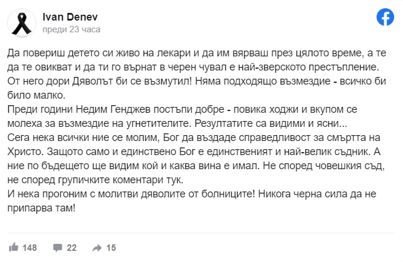View the 148 likes count
Image resolution: width=403 pixels, height=262 pixels.
[29, 248]
